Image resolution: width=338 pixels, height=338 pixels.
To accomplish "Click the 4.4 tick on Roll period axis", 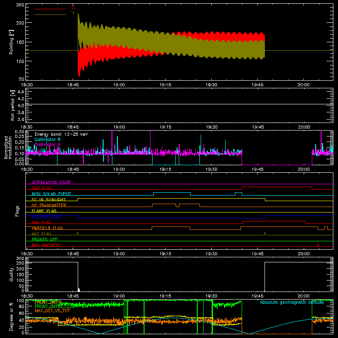I will [21, 92].
